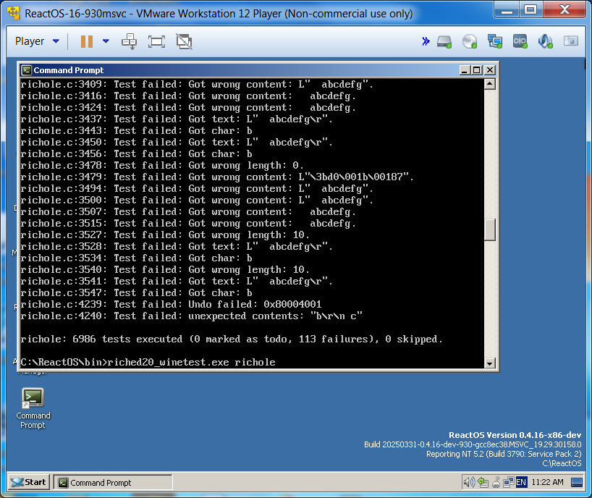Click the line richole.c:3424 in console
The height and width of the screenshot is (498, 592).
[x=188, y=108]
